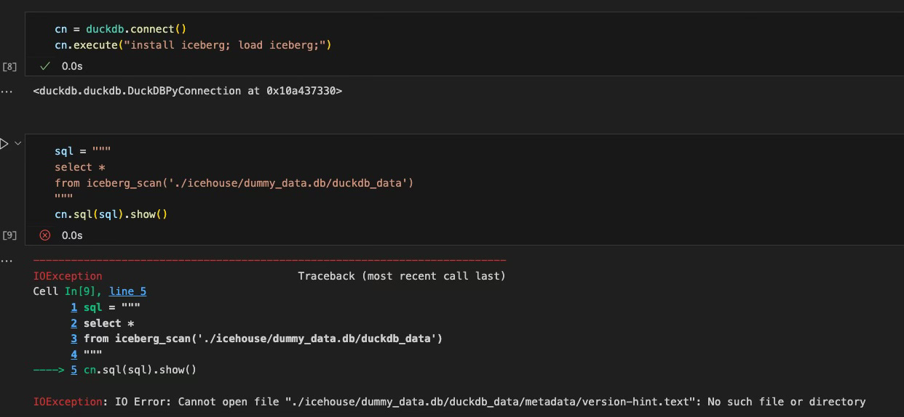Click traceback line number 5 link
Image resolution: width=904 pixels, height=417 pixels.
[74, 370]
